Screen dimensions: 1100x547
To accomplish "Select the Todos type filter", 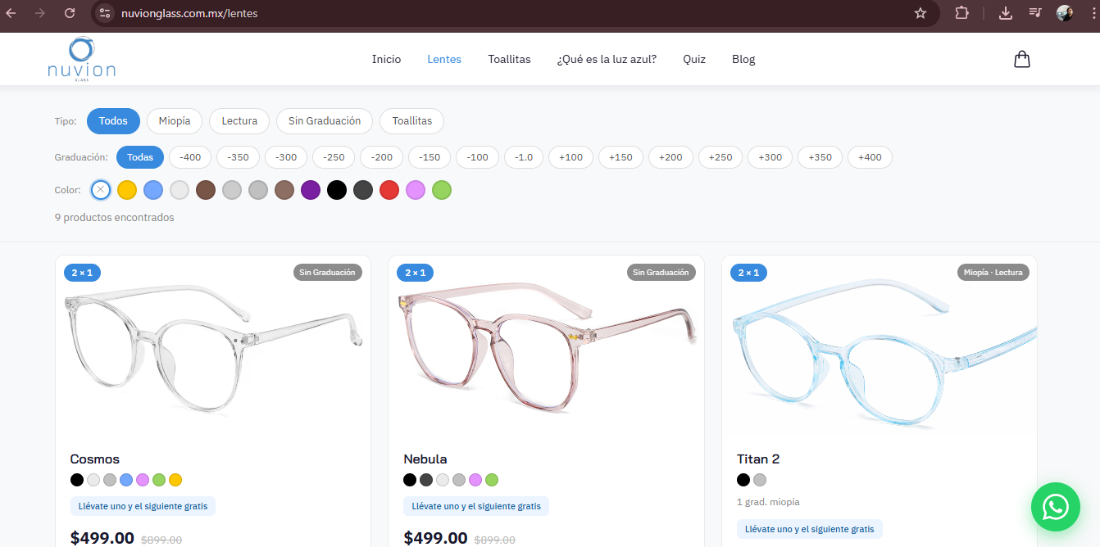I will (113, 121).
